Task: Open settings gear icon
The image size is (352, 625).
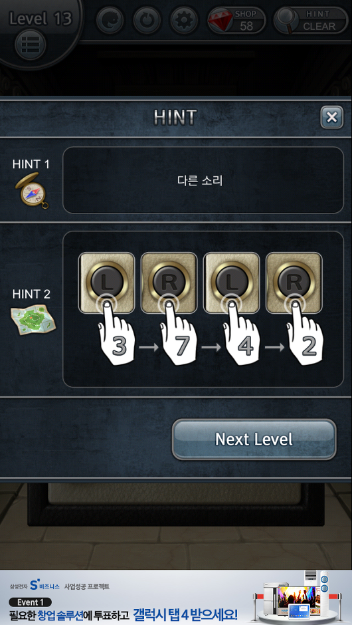Action: pyautogui.click(x=183, y=21)
